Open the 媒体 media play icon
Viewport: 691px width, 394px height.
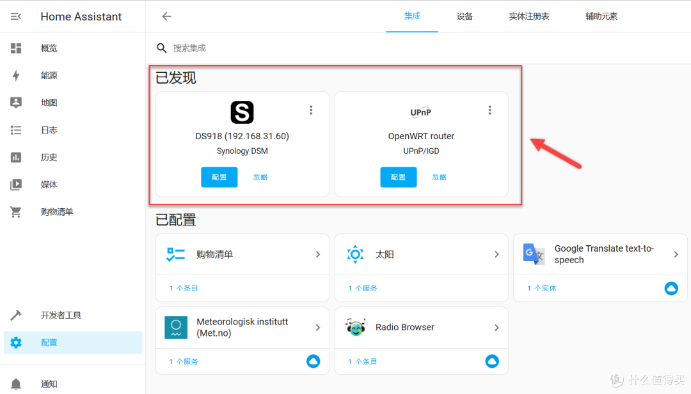(x=16, y=185)
